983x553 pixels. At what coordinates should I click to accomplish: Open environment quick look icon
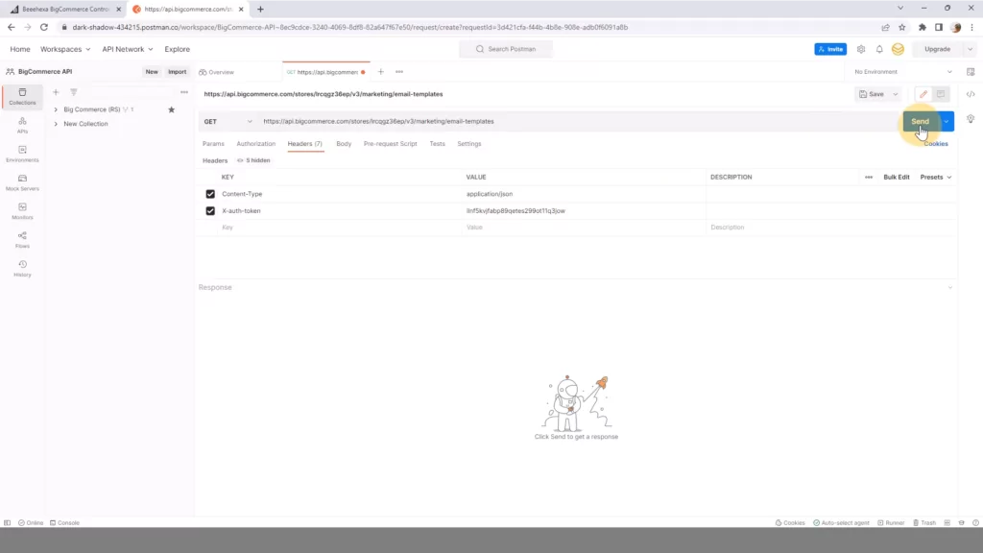click(971, 72)
